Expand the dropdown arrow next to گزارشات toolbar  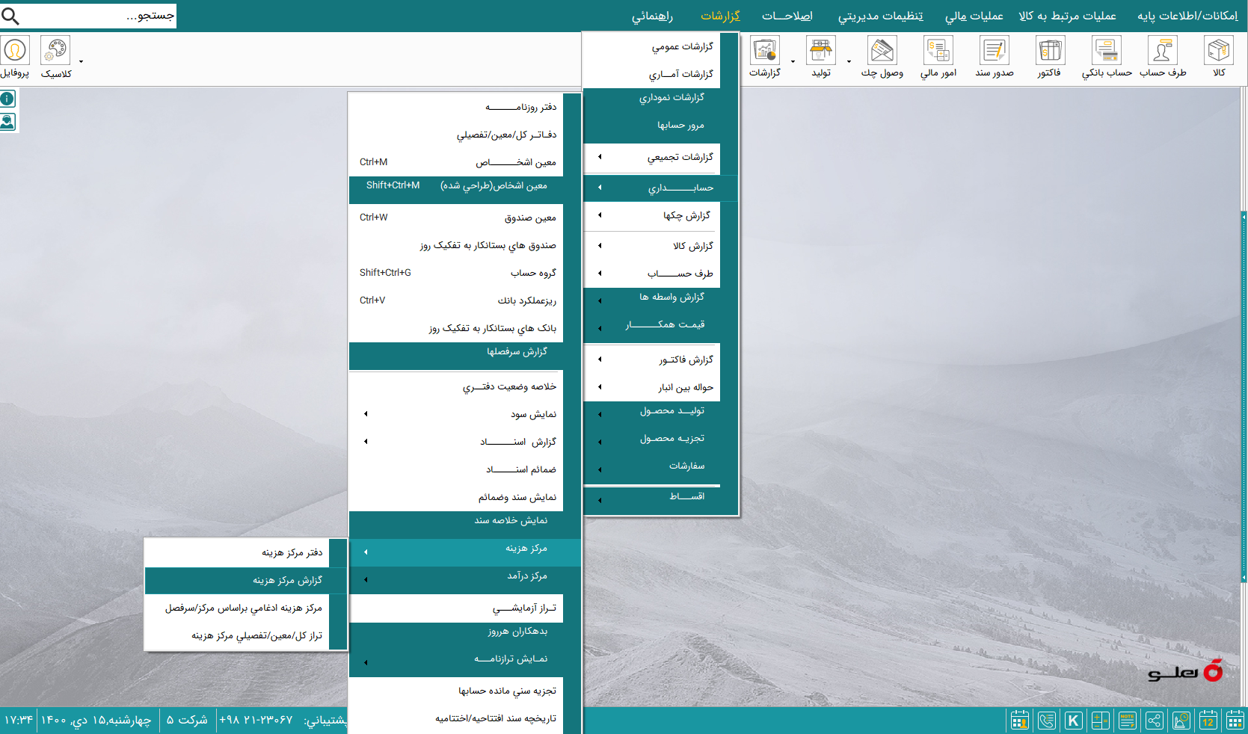pos(793,61)
